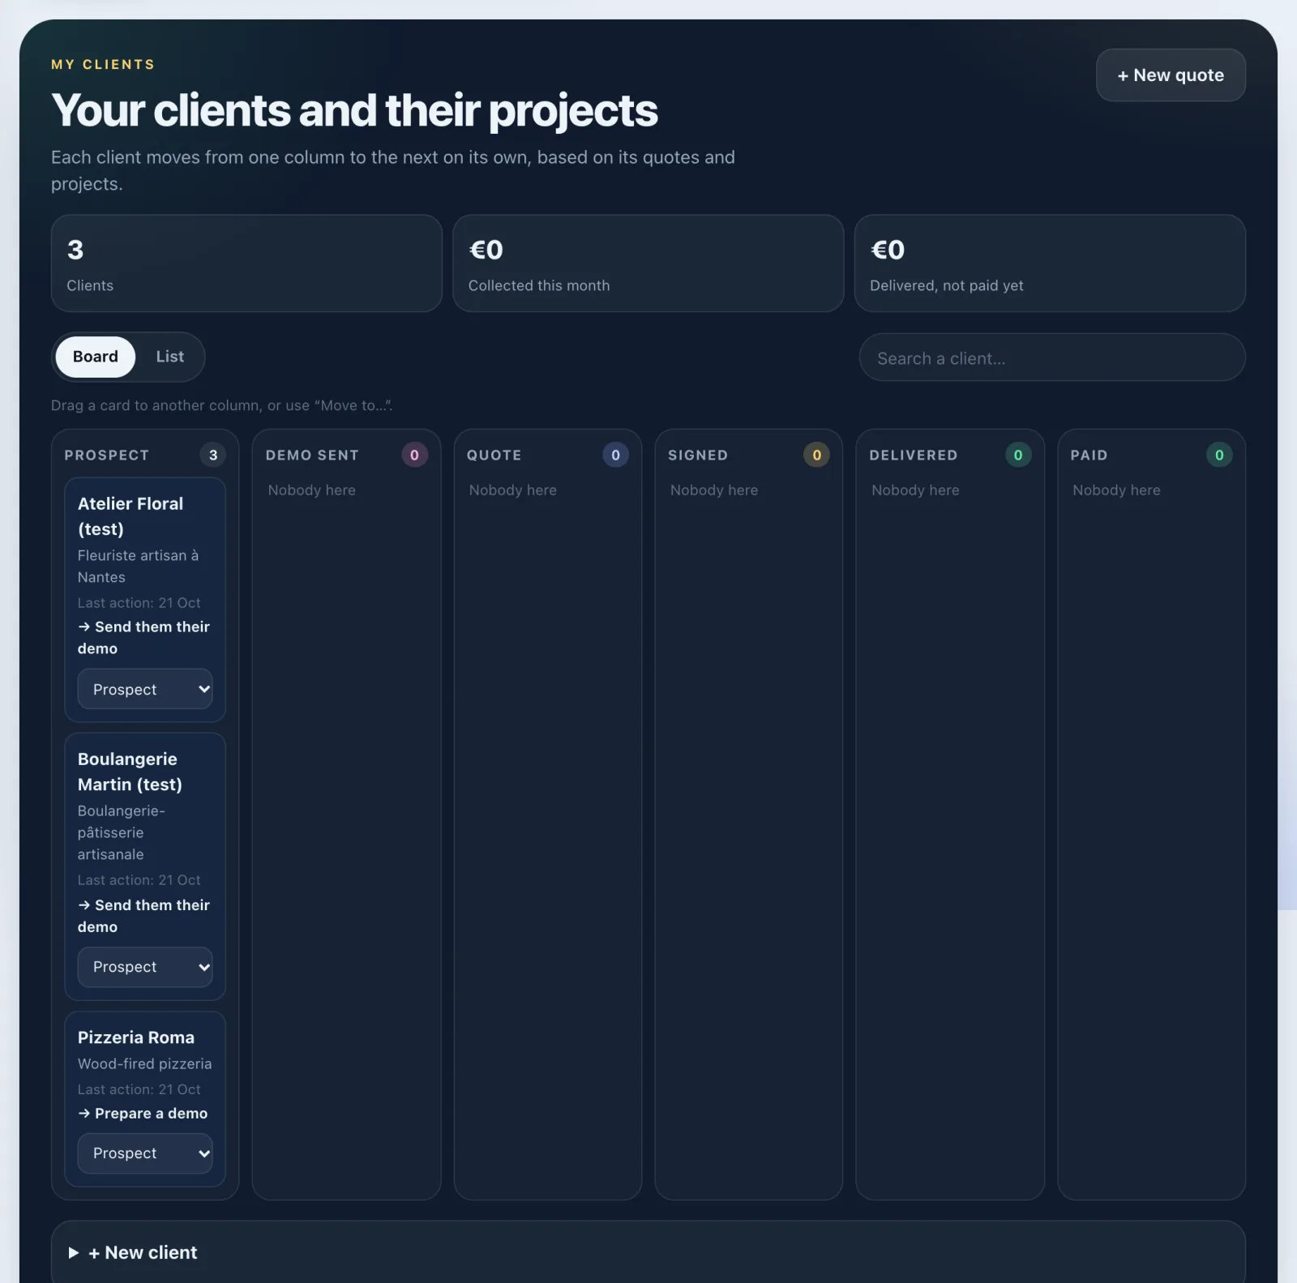Click Boulangerie Martin's Send them their demo action
Image resolution: width=1297 pixels, height=1283 pixels.
click(x=143, y=916)
